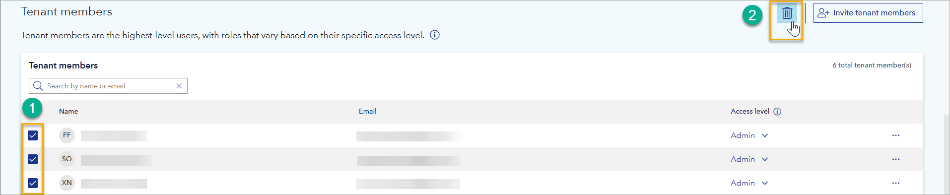Clear search with the X icon
This screenshot has width=950, height=195.
pos(179,86)
